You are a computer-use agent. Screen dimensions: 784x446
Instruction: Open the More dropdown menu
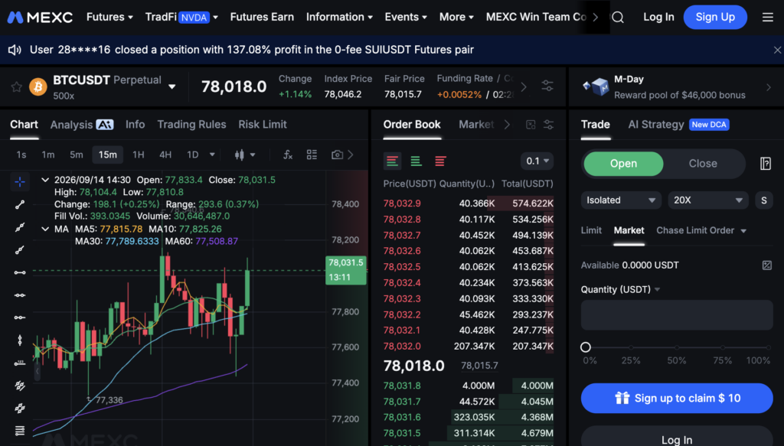coord(456,17)
